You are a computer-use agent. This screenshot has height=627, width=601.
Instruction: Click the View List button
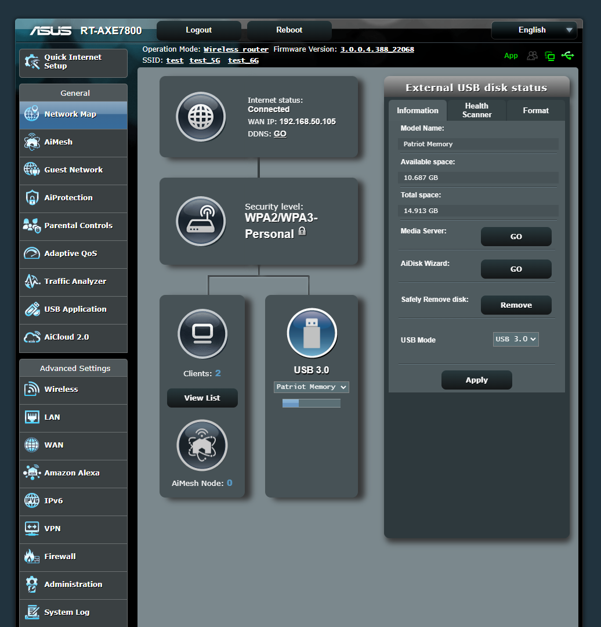click(x=202, y=398)
